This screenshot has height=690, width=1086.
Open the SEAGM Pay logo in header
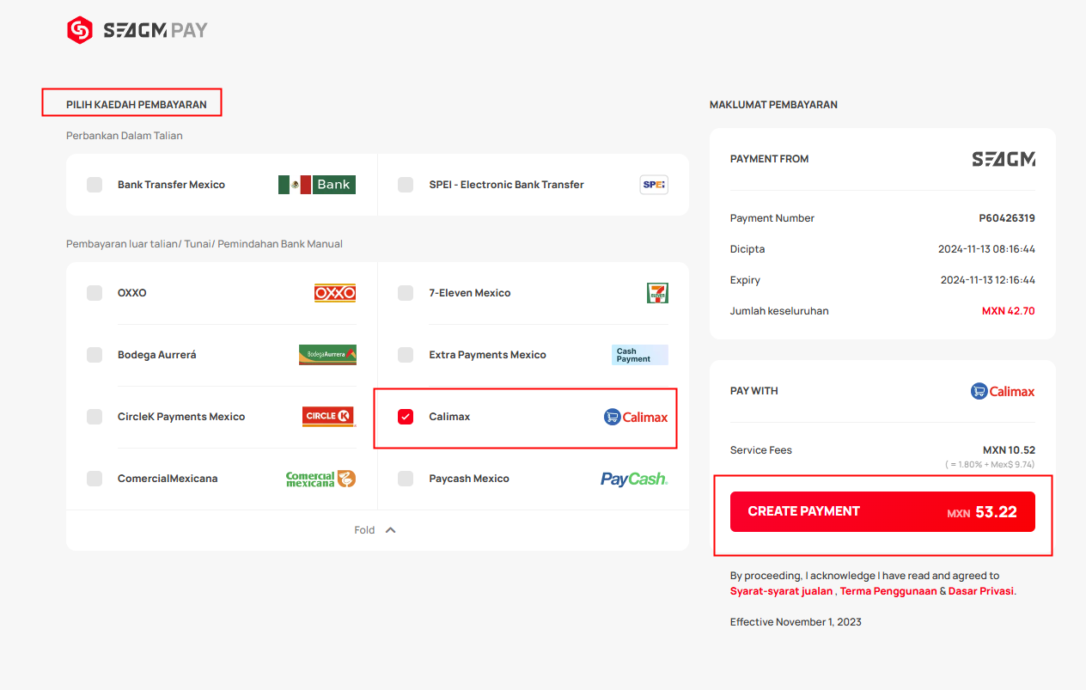(x=137, y=30)
